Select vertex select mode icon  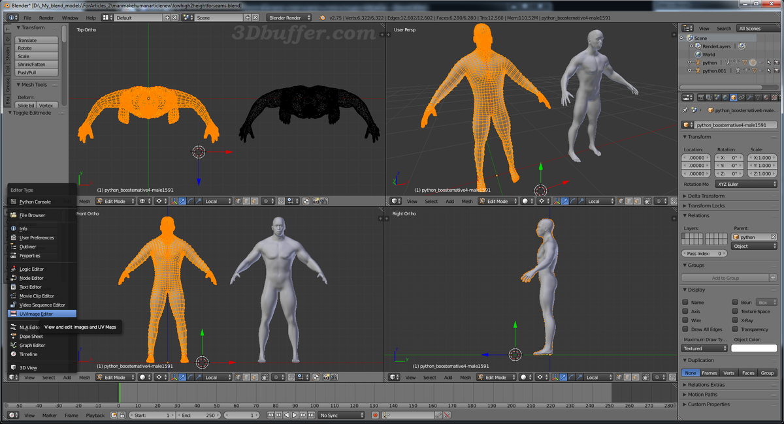tap(238, 202)
